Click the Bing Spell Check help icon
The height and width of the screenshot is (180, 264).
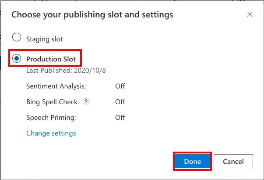(x=86, y=102)
